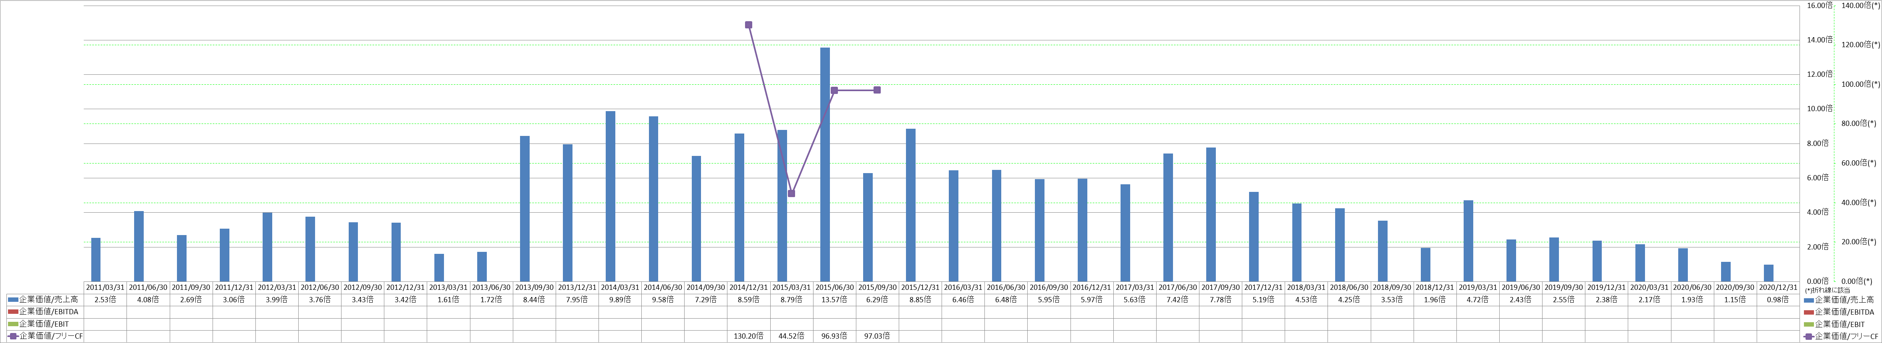1882x343 pixels.
Task: Click the 2011/03/31 date header cell
Action: (105, 287)
